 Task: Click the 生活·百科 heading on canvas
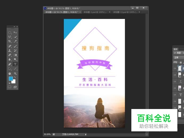coord(95,80)
